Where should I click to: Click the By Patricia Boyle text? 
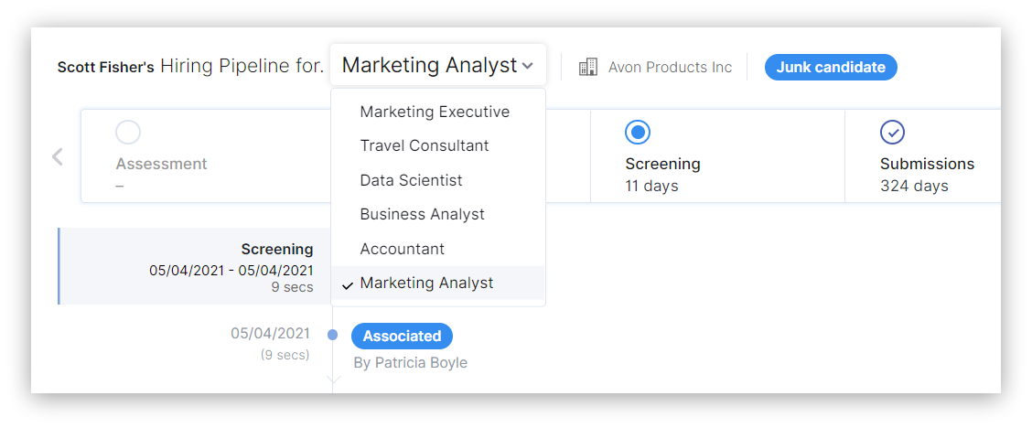tap(410, 362)
